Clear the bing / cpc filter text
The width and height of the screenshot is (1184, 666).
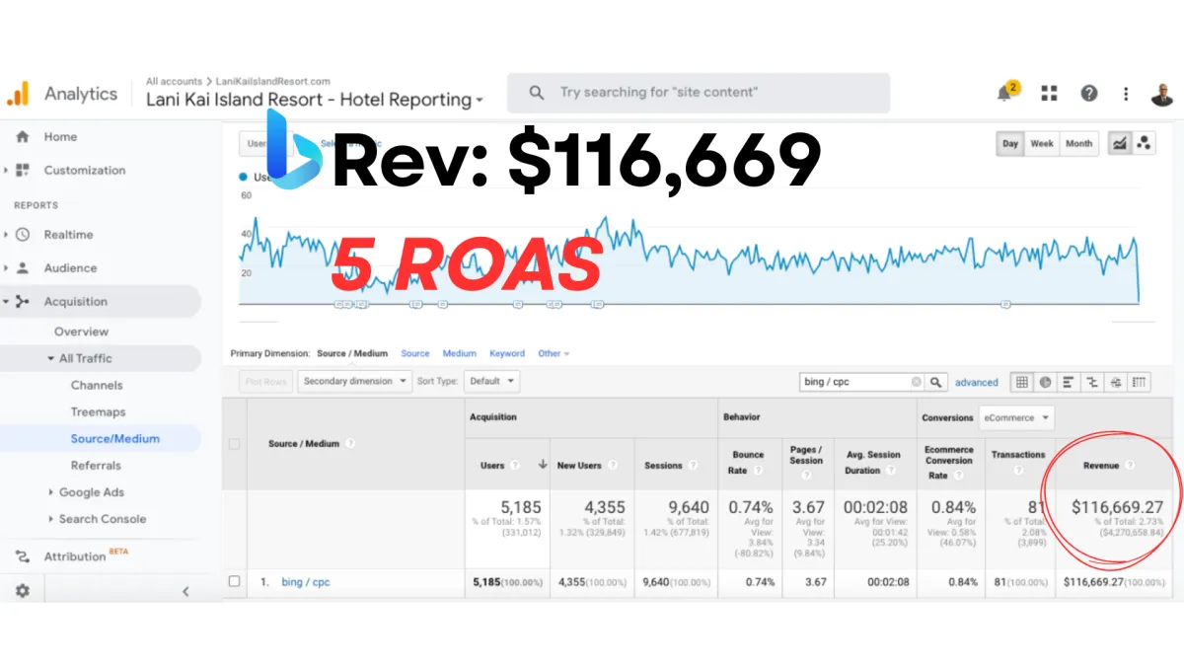click(917, 382)
